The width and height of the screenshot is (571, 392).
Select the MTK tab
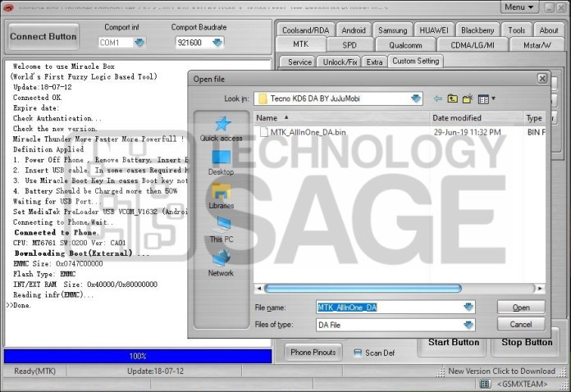tap(301, 44)
